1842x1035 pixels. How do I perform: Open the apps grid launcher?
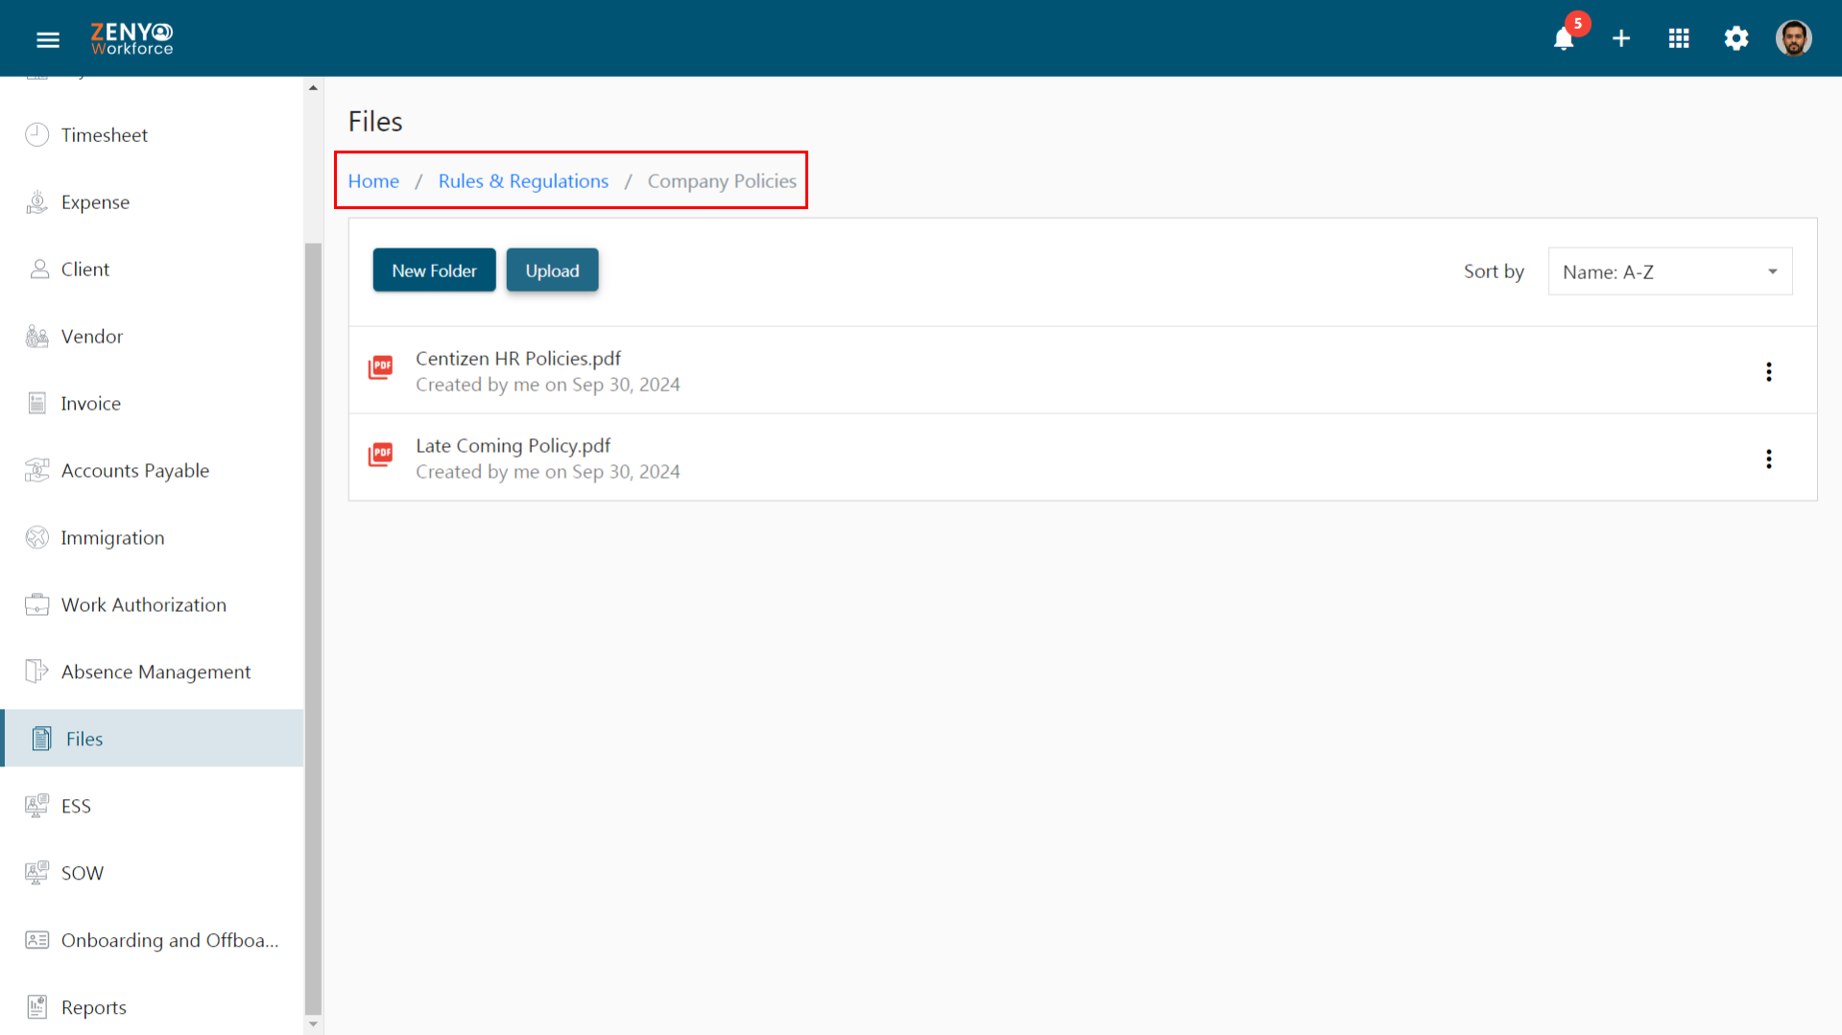1679,38
